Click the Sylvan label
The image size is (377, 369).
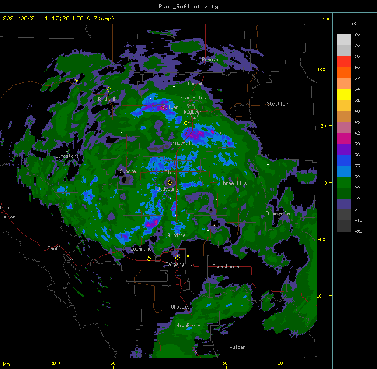click(x=171, y=107)
